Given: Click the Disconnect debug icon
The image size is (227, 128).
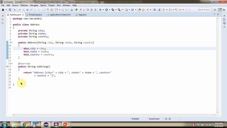Looking at the screenshot, I should click(31, 10).
